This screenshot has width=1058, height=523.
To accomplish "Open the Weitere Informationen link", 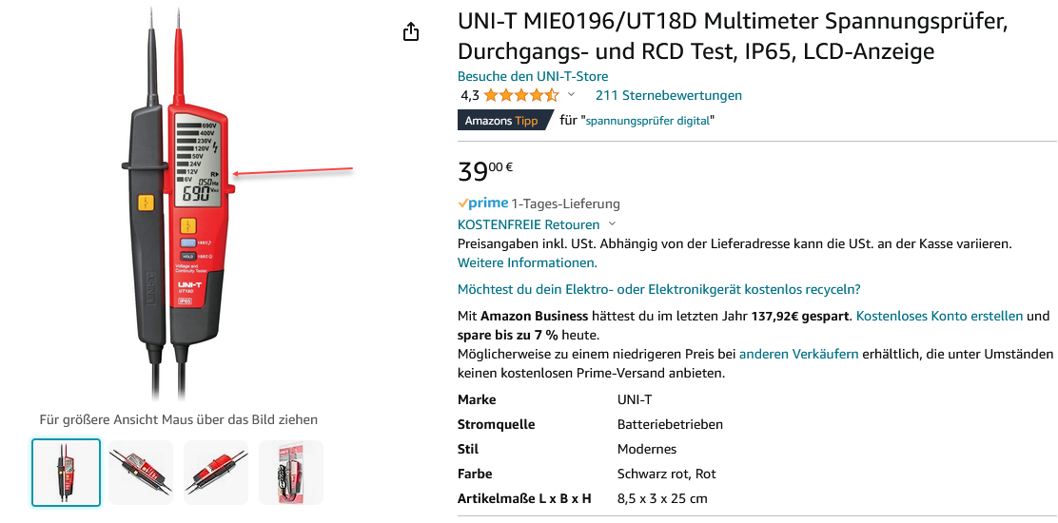I will click(x=527, y=262).
